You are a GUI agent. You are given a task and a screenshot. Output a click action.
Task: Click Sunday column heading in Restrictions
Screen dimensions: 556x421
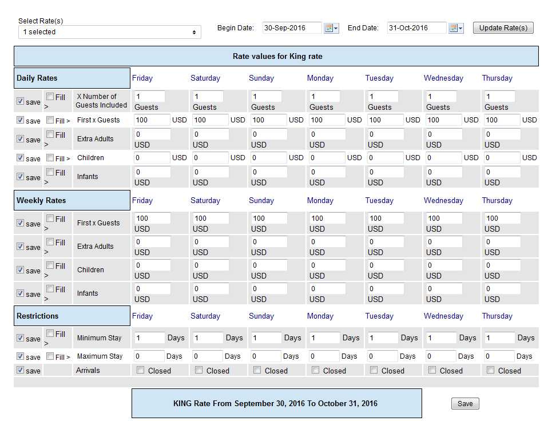tap(261, 316)
